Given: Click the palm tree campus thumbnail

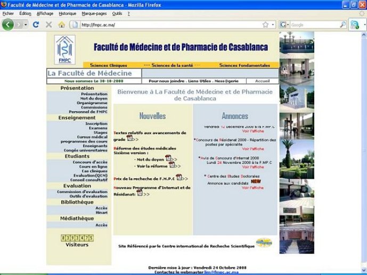Looking at the screenshot, I should point(297,159).
